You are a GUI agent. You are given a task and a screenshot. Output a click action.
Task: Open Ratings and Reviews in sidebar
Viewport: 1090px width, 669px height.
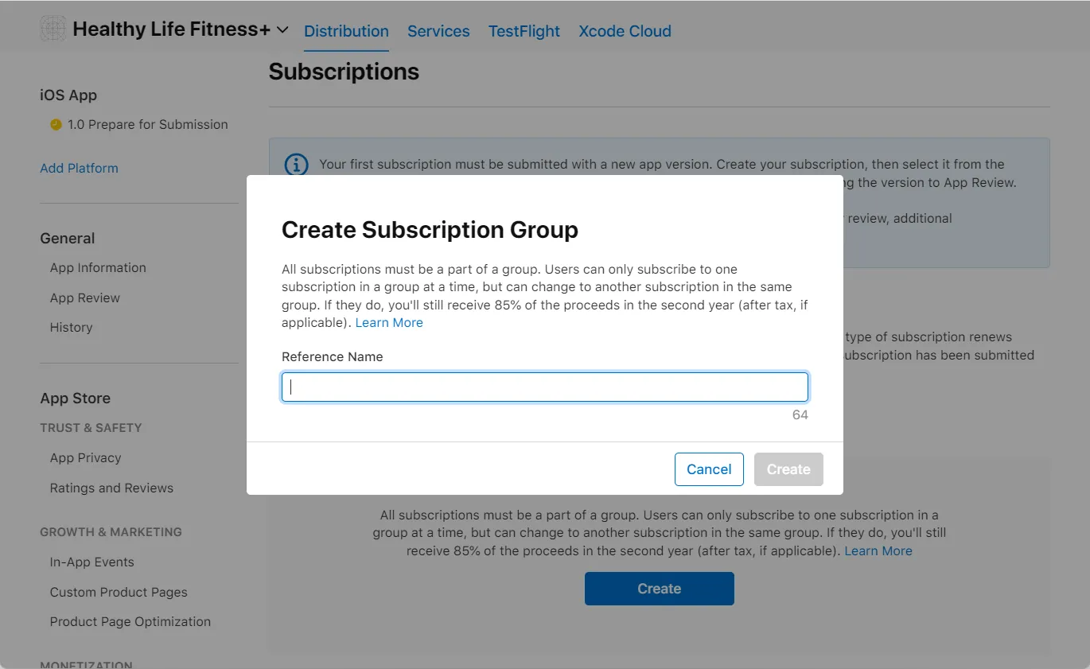click(x=111, y=488)
